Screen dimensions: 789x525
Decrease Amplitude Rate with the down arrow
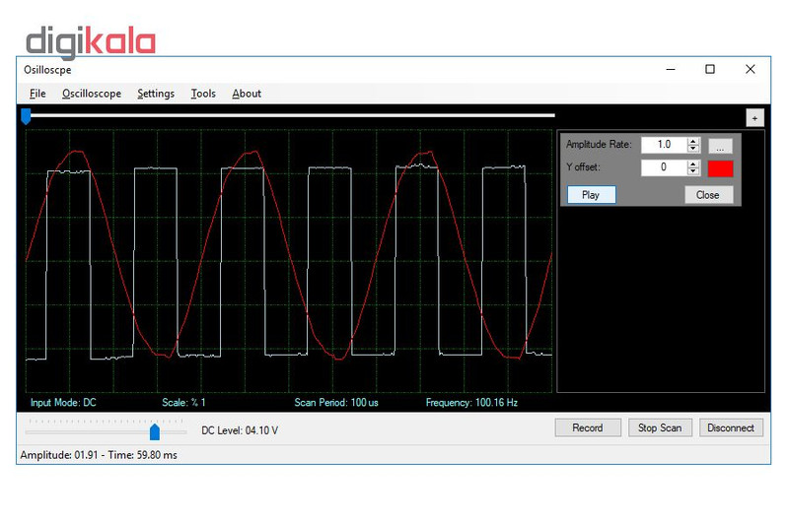coord(693,149)
